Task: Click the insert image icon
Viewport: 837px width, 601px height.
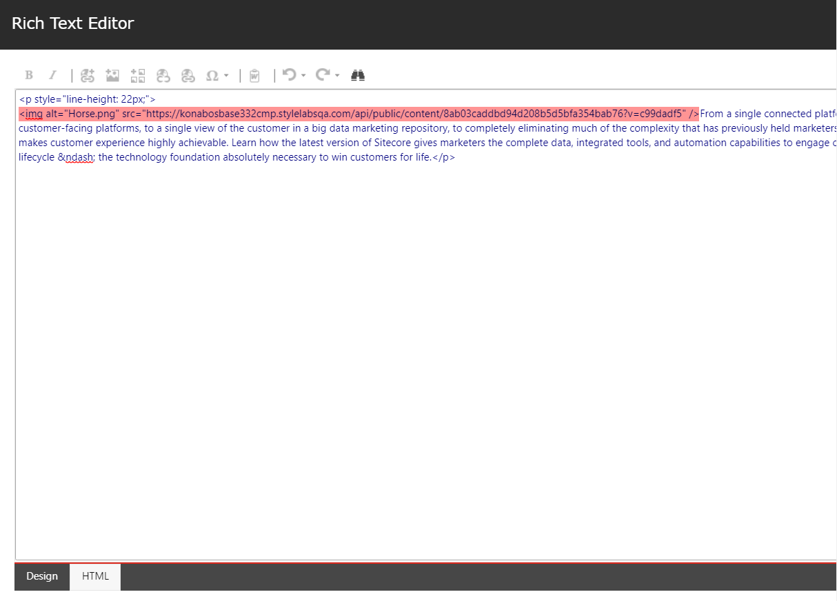Action: [x=112, y=75]
